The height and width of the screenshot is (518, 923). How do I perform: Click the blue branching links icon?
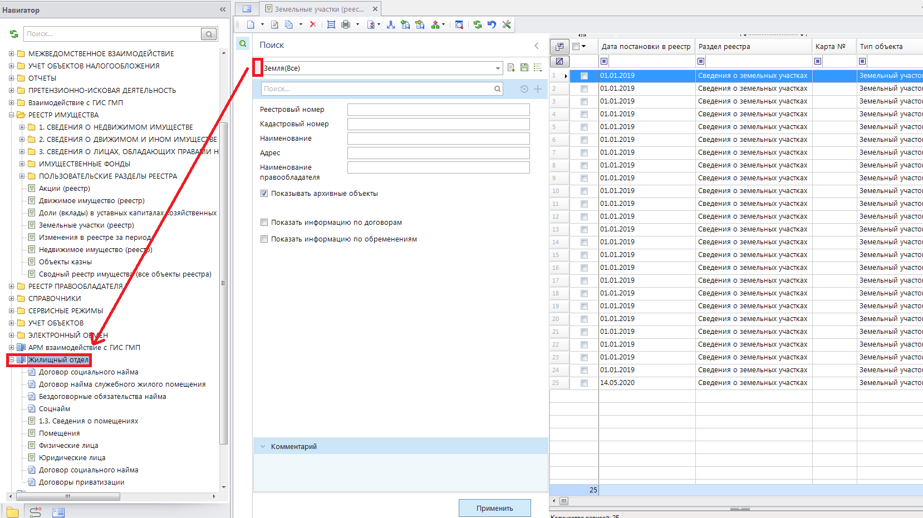[391, 24]
